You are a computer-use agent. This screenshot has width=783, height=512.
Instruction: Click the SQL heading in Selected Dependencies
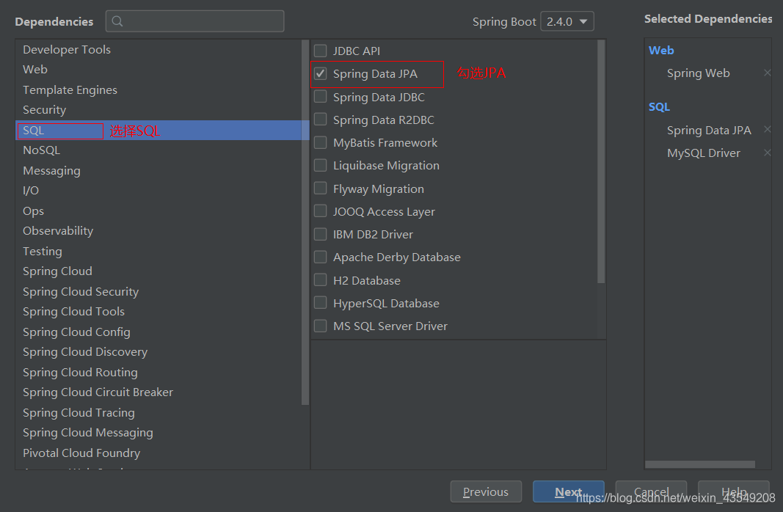click(659, 107)
